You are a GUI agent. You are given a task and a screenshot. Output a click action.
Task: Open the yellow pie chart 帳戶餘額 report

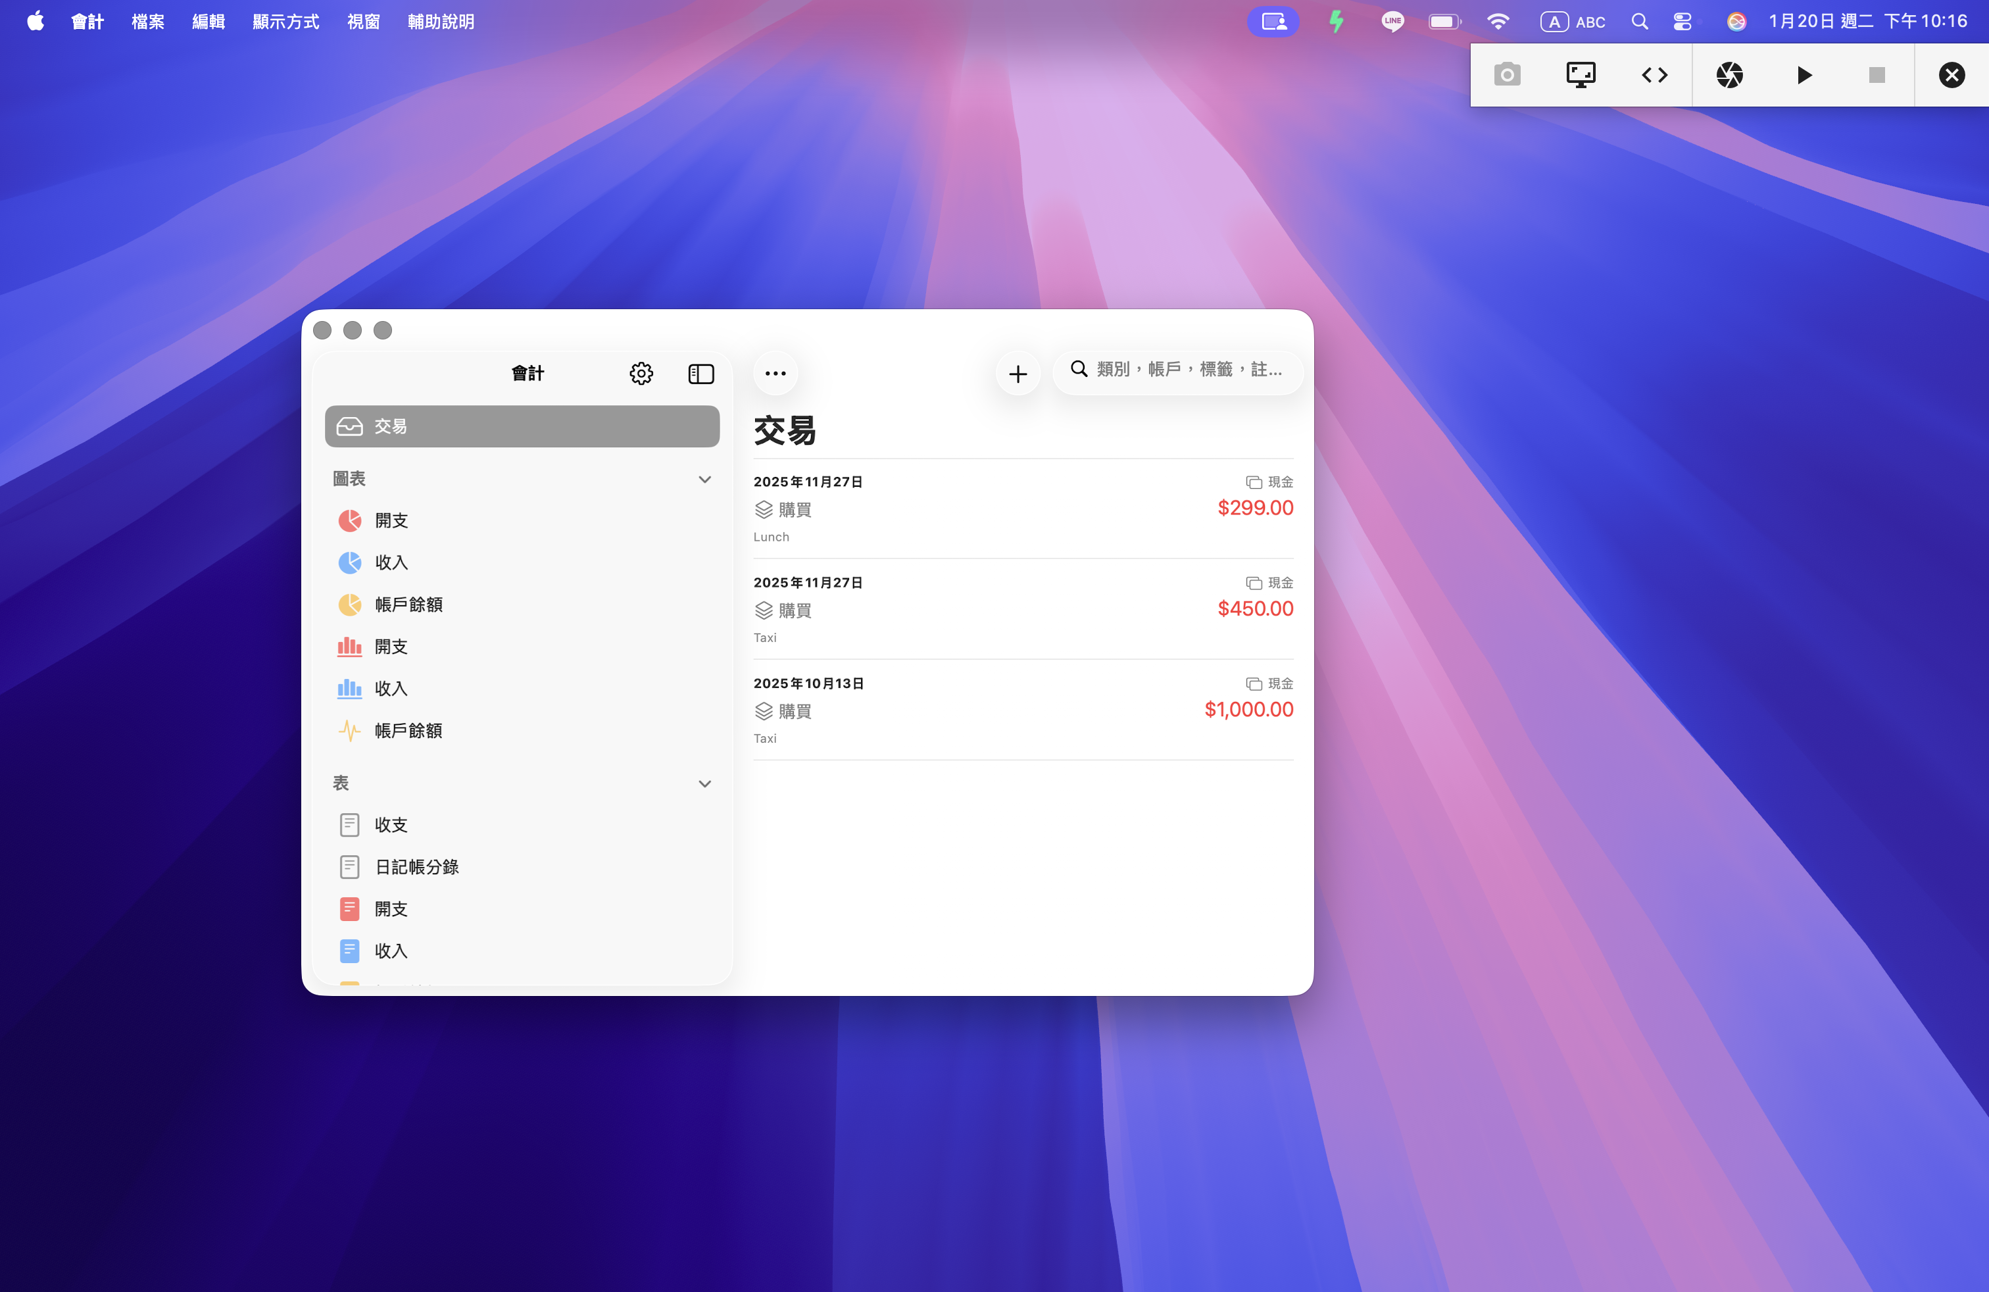pos(407,604)
